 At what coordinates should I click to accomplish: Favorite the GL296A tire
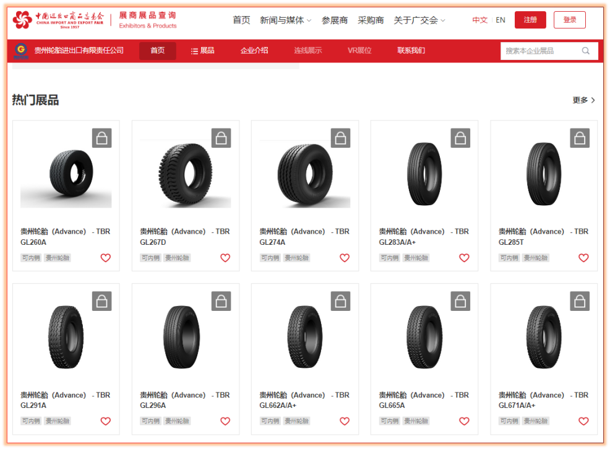point(225,421)
